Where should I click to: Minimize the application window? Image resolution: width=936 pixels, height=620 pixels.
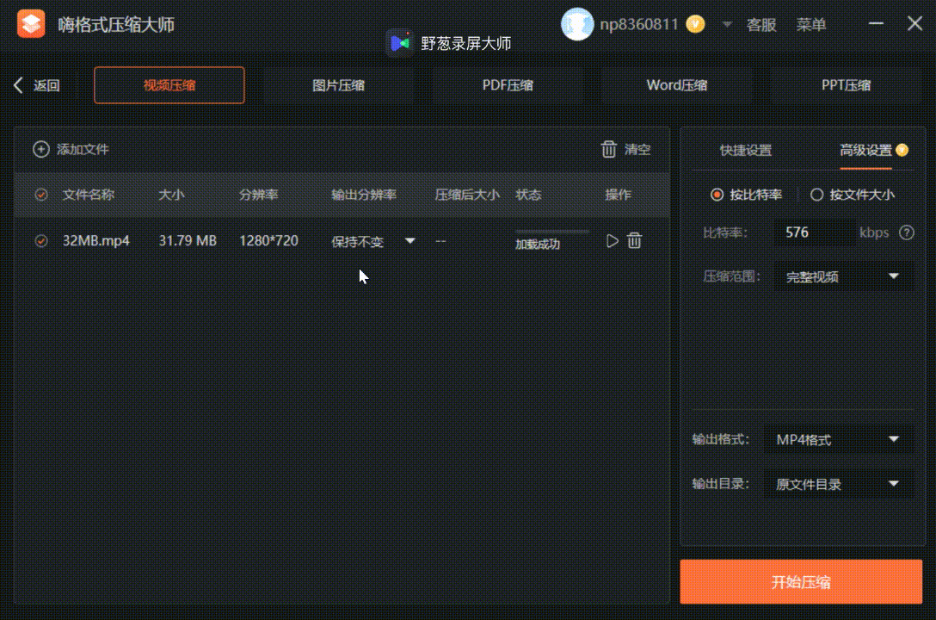(x=876, y=24)
